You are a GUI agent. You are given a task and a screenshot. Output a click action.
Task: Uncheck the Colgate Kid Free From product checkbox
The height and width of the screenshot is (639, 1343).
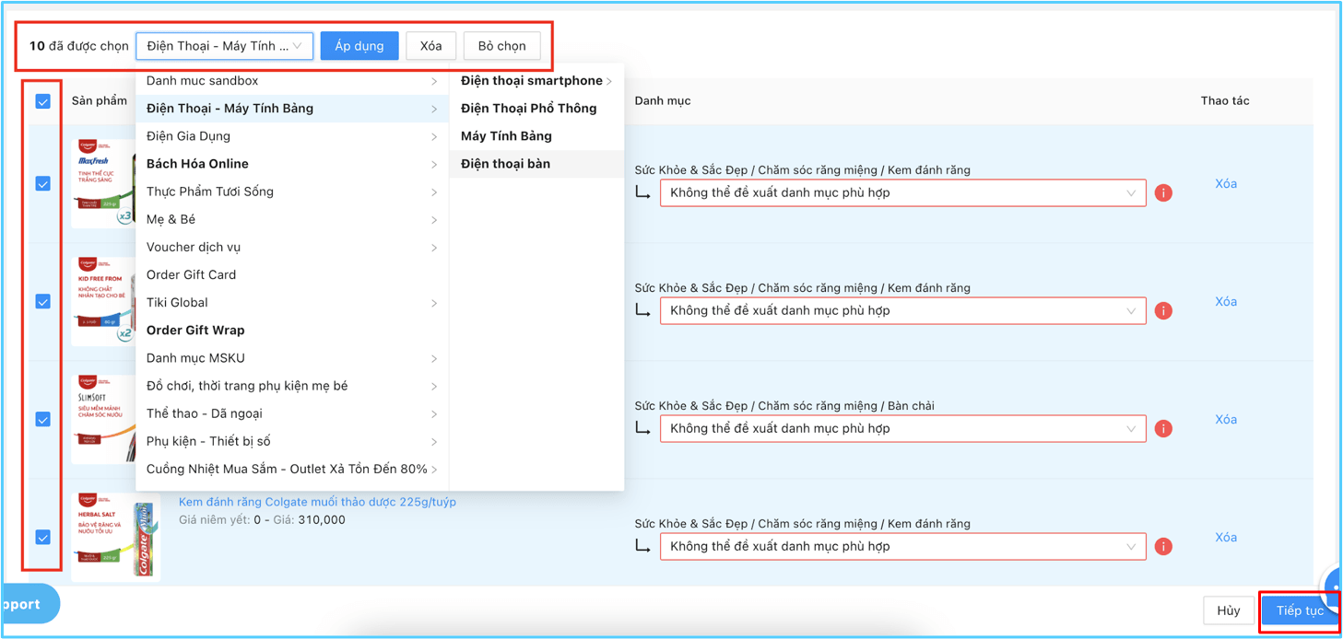[x=43, y=301]
